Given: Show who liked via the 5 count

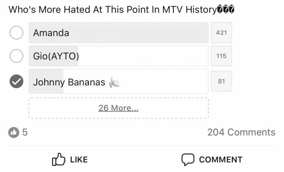Looking at the screenshot, I should [25, 132].
